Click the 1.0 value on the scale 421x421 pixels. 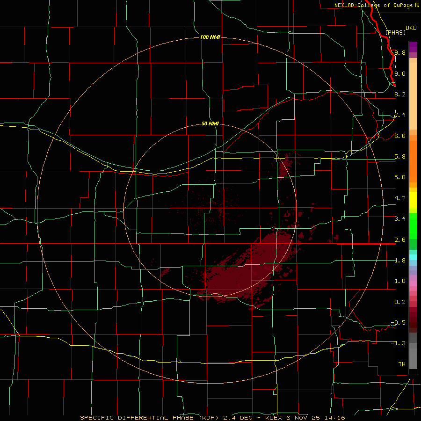click(x=400, y=281)
